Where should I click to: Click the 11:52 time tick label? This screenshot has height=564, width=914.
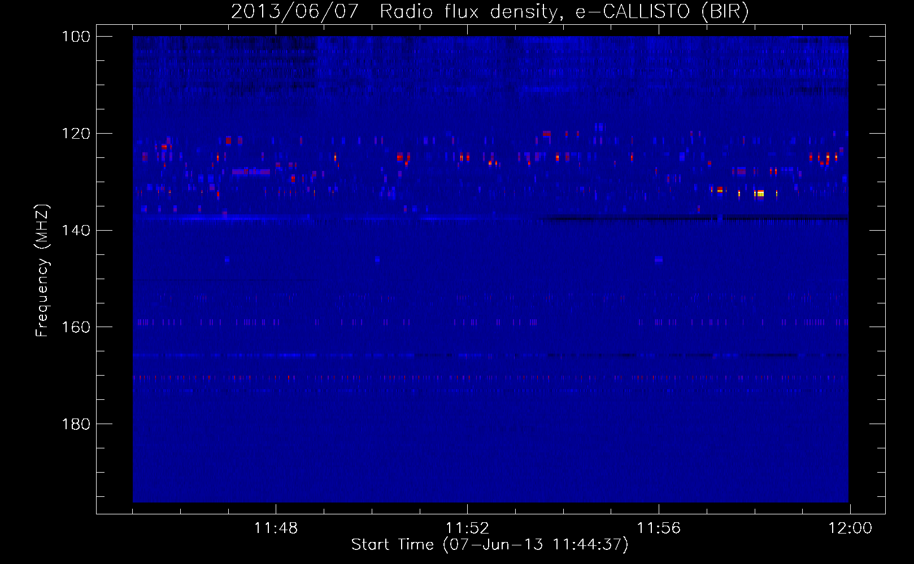click(x=467, y=528)
